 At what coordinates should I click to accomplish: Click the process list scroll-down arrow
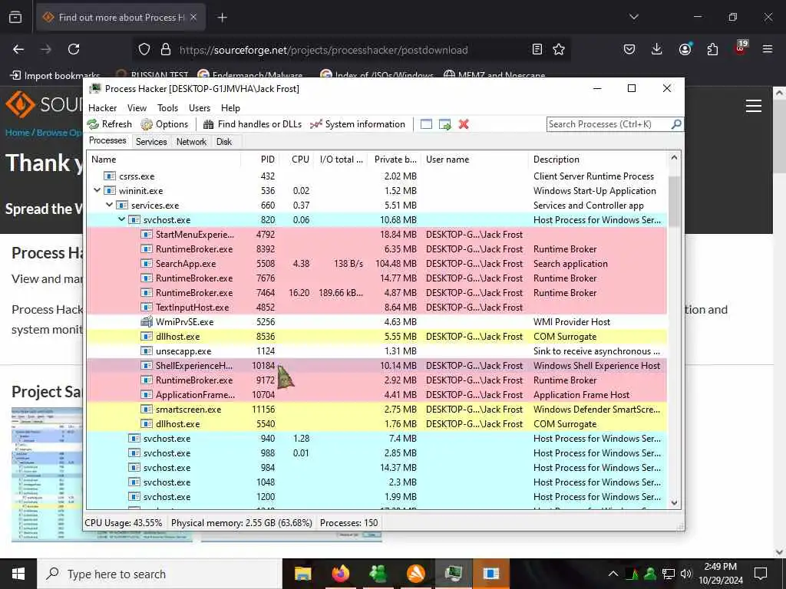(674, 503)
